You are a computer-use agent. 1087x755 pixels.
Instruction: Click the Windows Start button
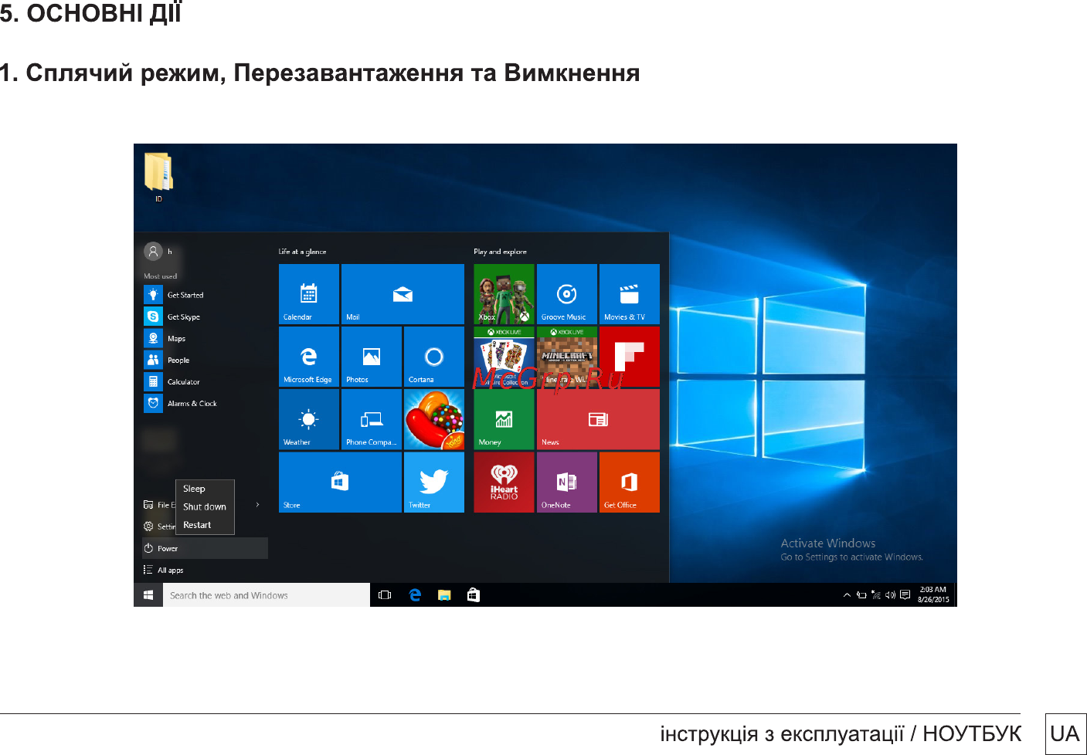(148, 595)
